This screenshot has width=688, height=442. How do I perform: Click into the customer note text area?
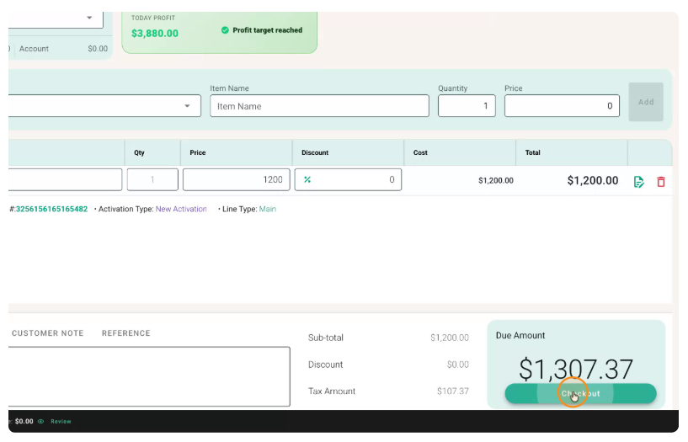(x=149, y=376)
